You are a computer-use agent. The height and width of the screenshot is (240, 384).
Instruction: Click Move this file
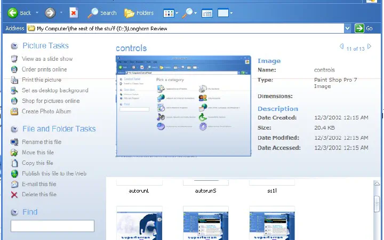tap(38, 153)
